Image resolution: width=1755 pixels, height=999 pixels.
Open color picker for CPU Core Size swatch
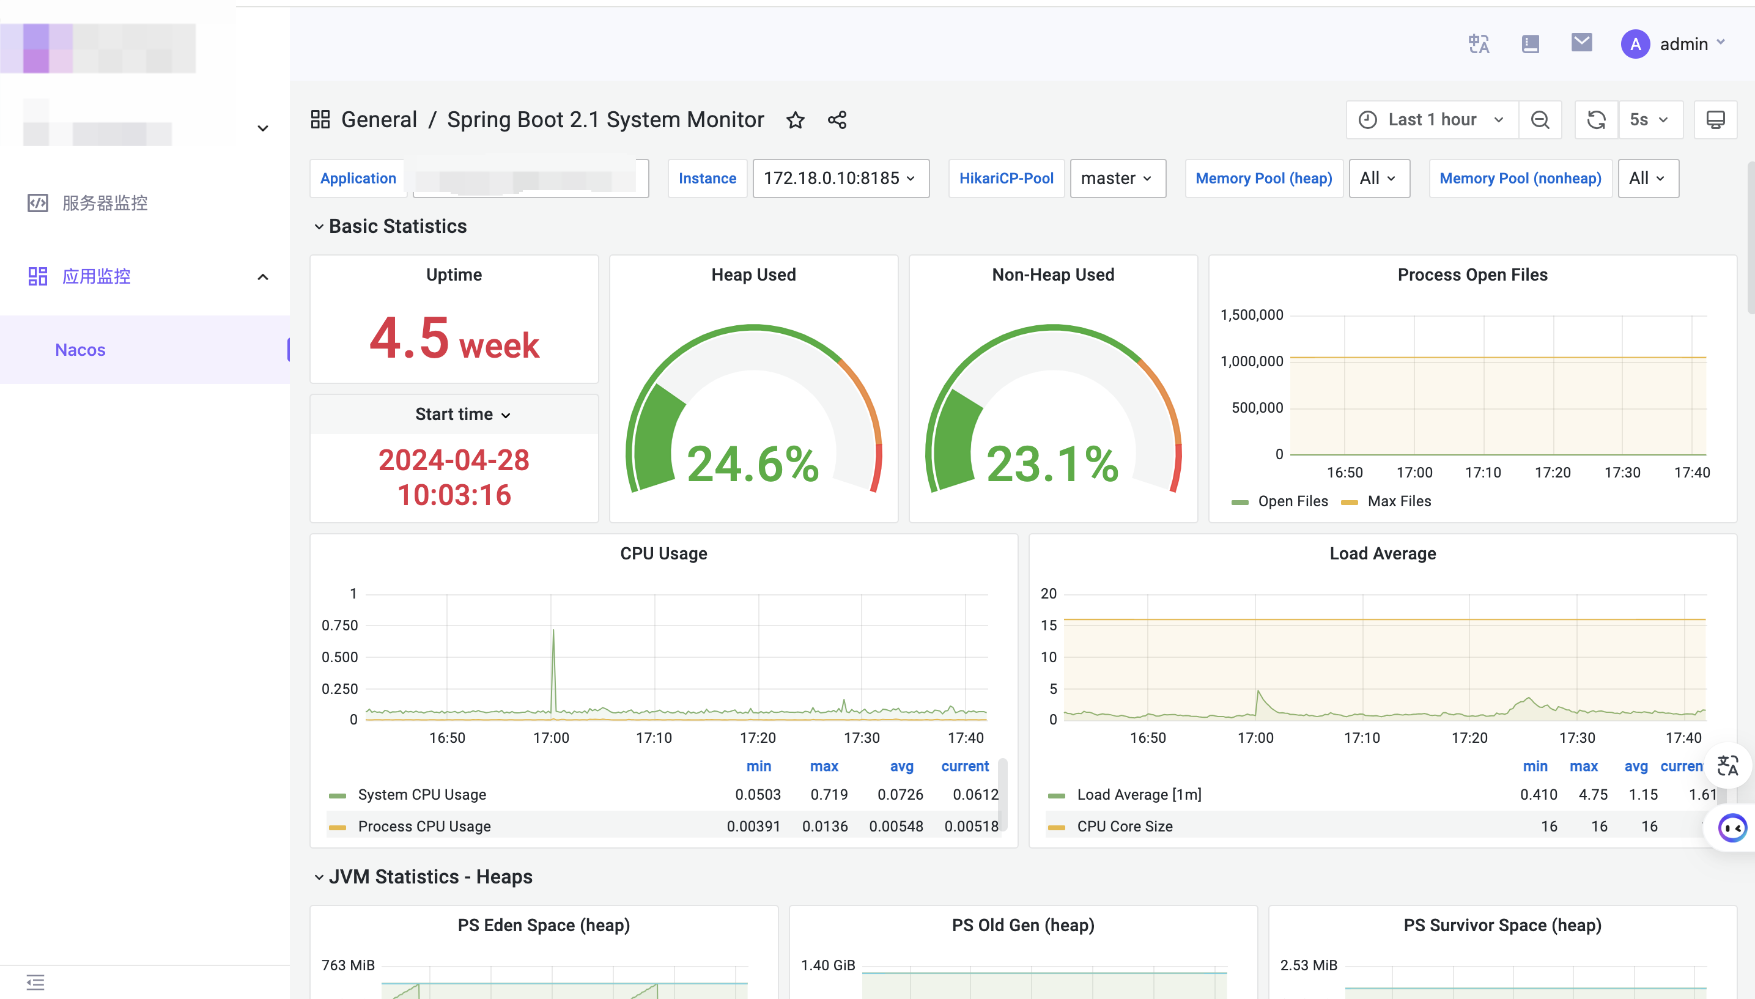point(1056,827)
